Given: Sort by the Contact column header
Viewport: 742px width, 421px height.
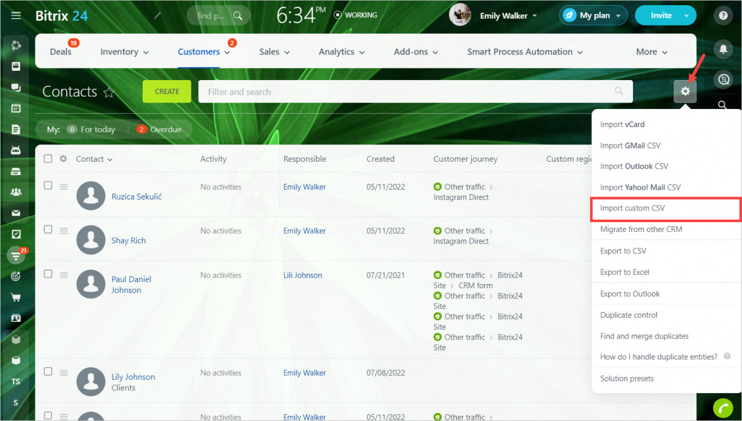Looking at the screenshot, I should (x=94, y=159).
